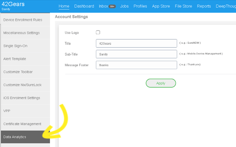Select iOS Enrolment Settings
Image resolution: width=236 pixels, height=147 pixels.
pyautogui.click(x=25, y=98)
